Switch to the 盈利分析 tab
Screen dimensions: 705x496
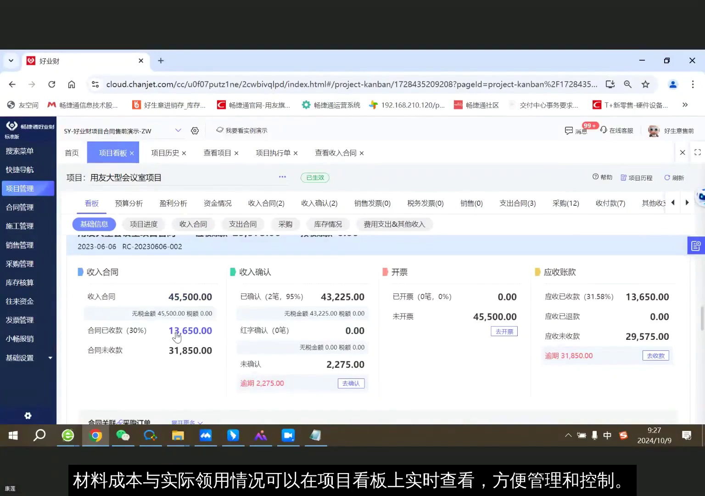click(x=173, y=203)
